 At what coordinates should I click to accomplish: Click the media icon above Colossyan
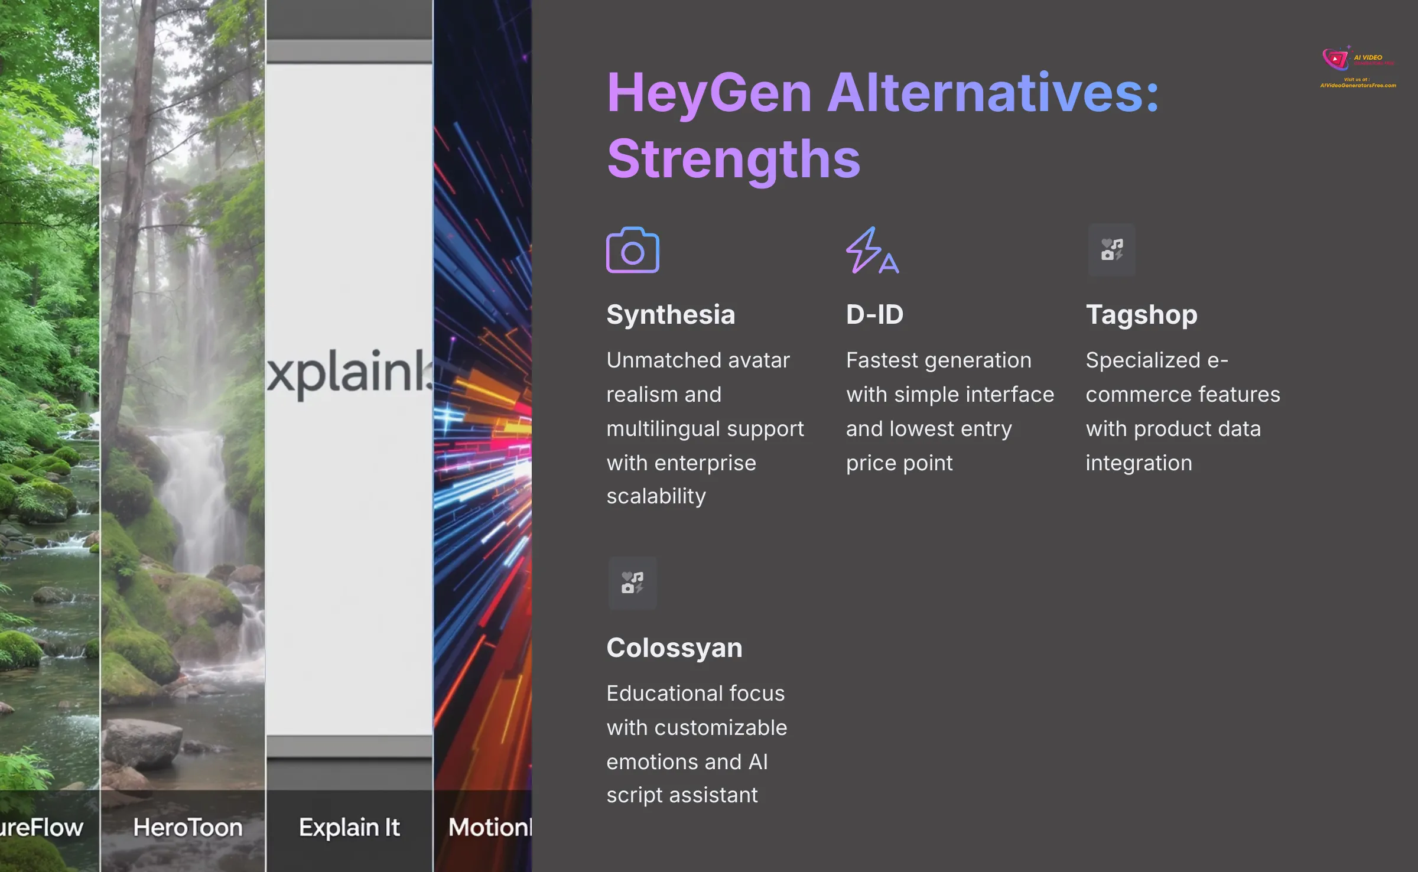coord(632,583)
